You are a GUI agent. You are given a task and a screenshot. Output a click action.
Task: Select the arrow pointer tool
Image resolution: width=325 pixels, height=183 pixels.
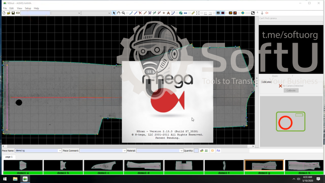tap(114, 13)
